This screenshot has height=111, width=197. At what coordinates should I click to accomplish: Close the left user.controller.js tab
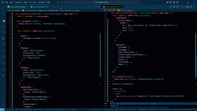(49, 7)
